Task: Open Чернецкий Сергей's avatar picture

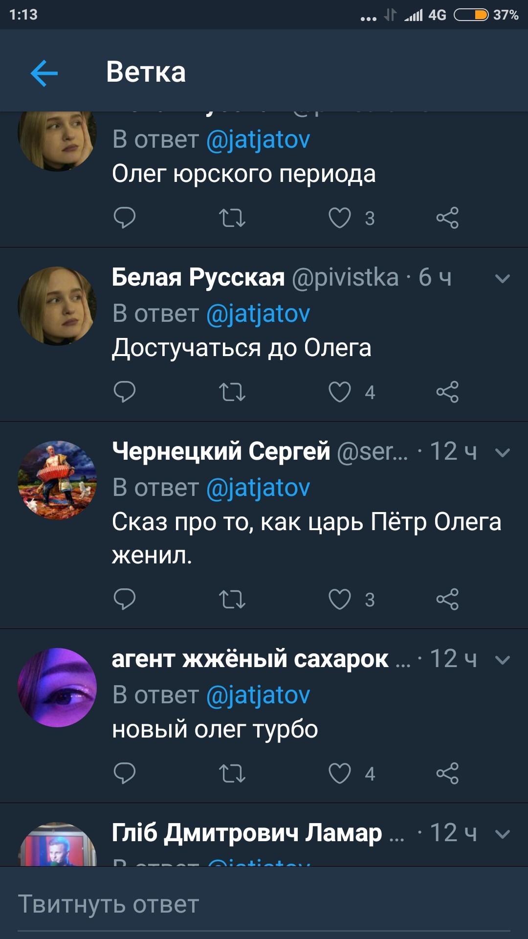Action: click(57, 480)
